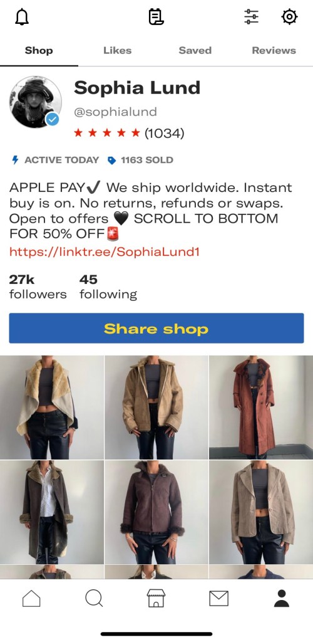313x642 pixels.
Task: Open the Search magnifier icon
Action: [x=94, y=598]
